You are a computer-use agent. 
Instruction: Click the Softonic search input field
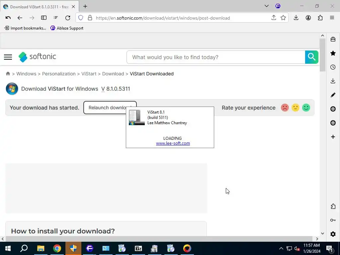pos(216,57)
